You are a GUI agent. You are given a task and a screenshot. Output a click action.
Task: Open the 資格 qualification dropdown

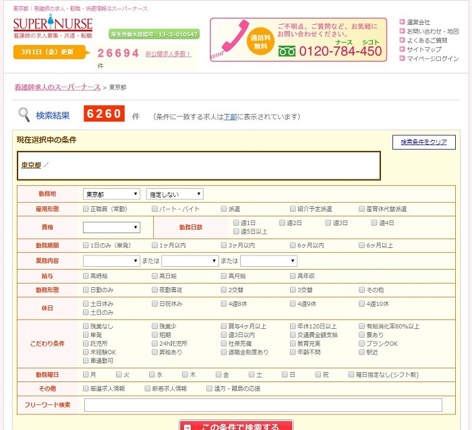(111, 227)
